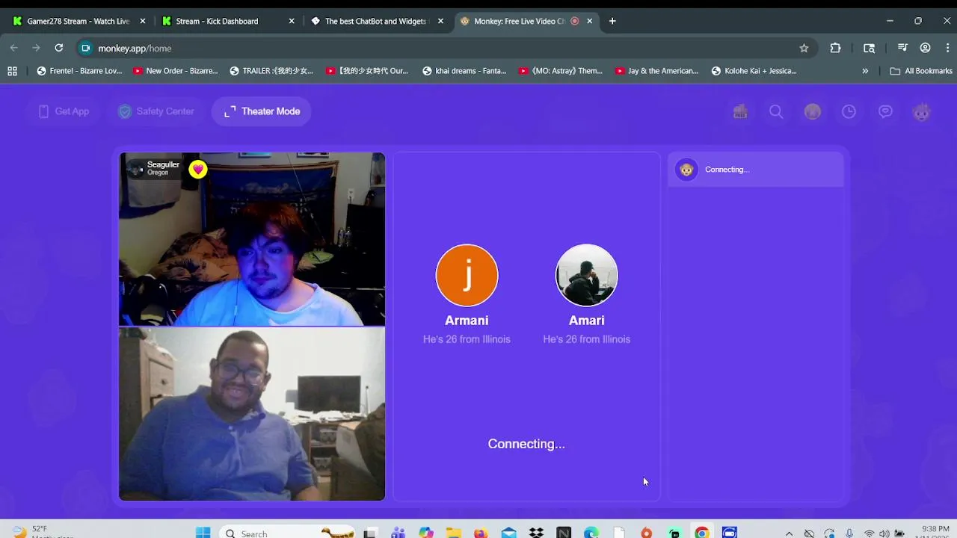Viewport: 957px width, 538px height.
Task: Reload the monkey.app page
Action: [58, 48]
